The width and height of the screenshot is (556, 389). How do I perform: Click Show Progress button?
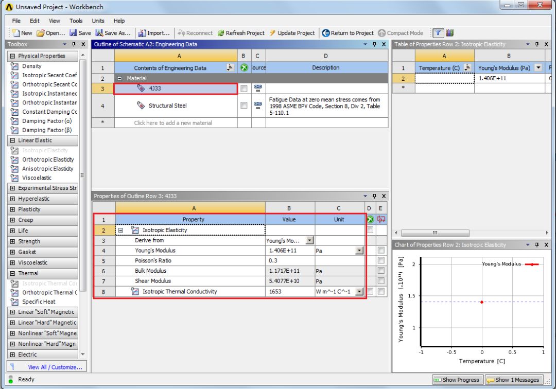458,380
